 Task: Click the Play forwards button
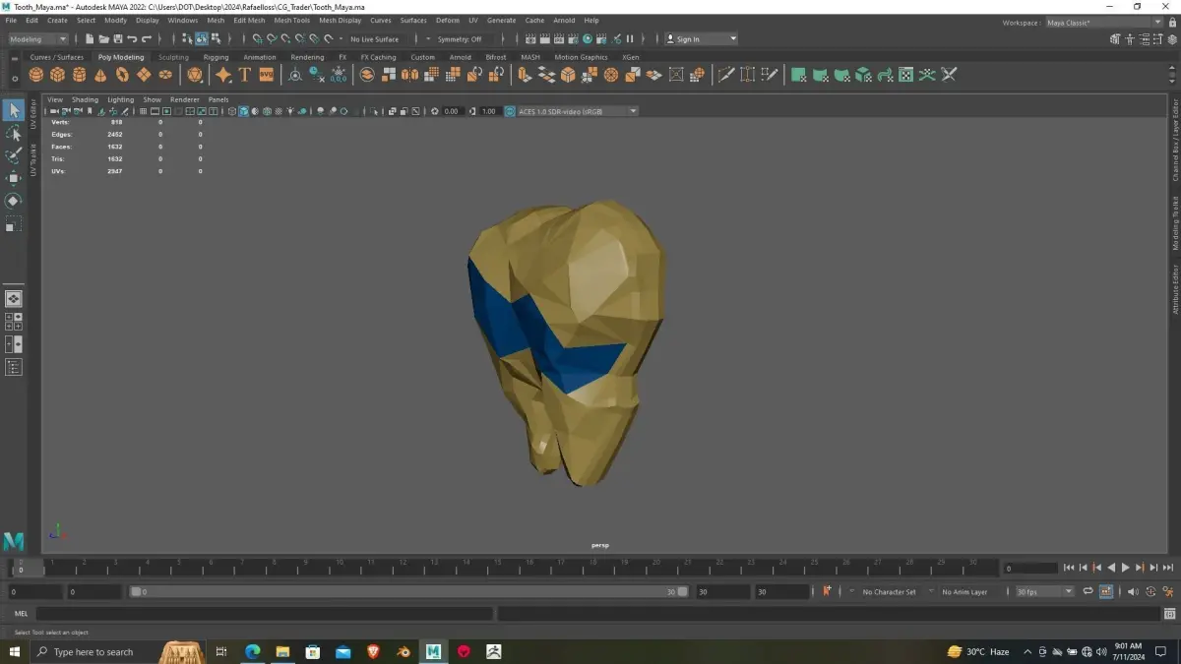[x=1126, y=568]
